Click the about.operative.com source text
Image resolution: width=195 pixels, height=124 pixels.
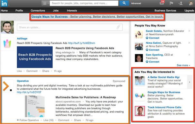(x=68, y=102)
